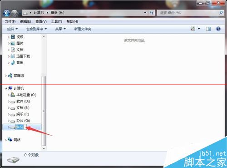
Task: Toggle the preview pane
Action: (208, 29)
